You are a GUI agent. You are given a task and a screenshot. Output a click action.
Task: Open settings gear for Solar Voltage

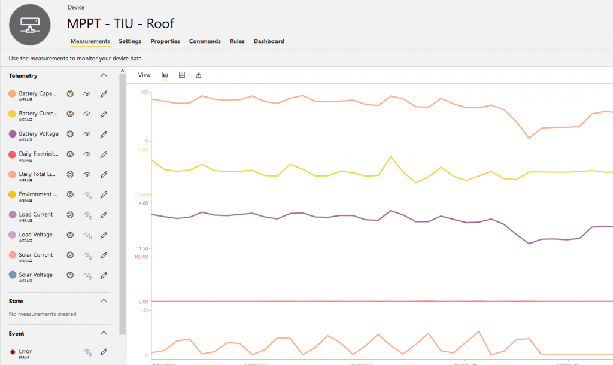[x=70, y=275]
